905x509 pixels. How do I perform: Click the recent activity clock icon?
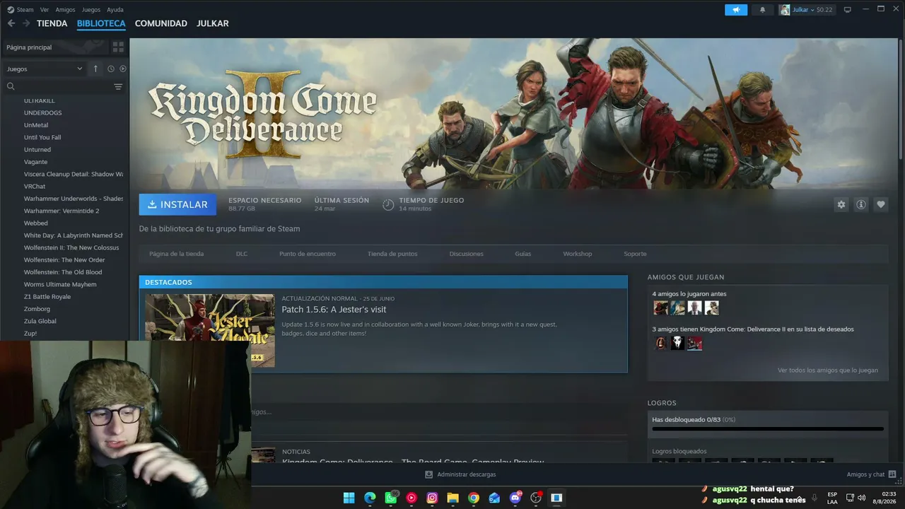[111, 69]
